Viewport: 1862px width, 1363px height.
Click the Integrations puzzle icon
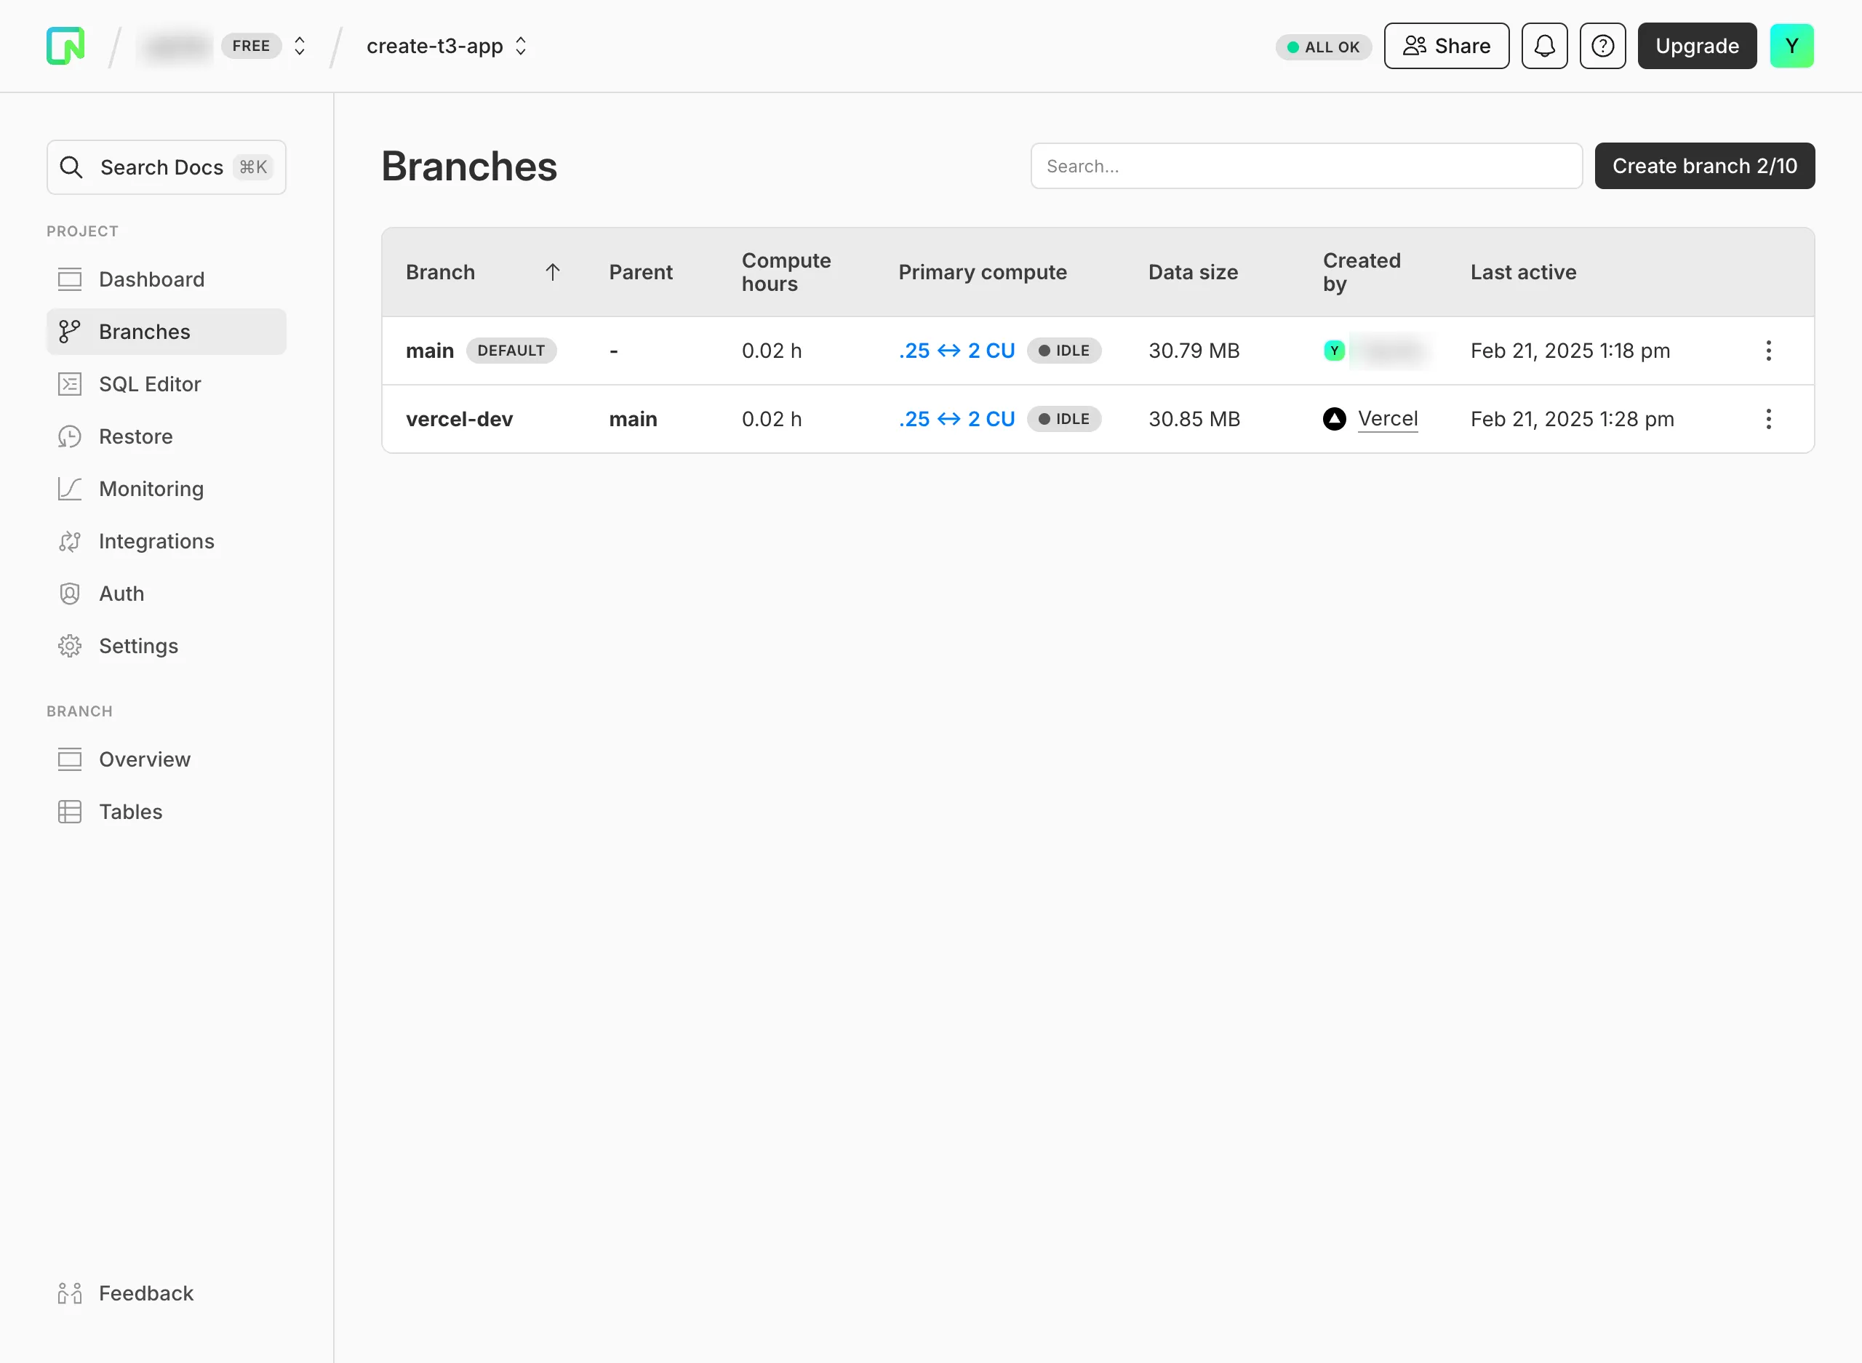click(x=70, y=541)
